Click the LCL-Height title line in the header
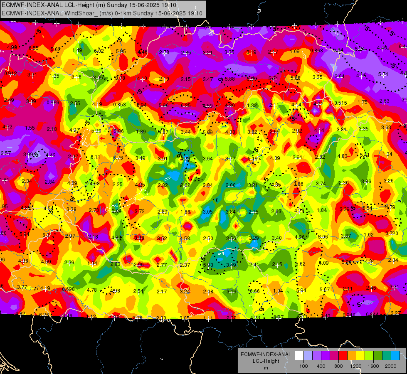Viewport: 407px width, 374px height. 89,5
